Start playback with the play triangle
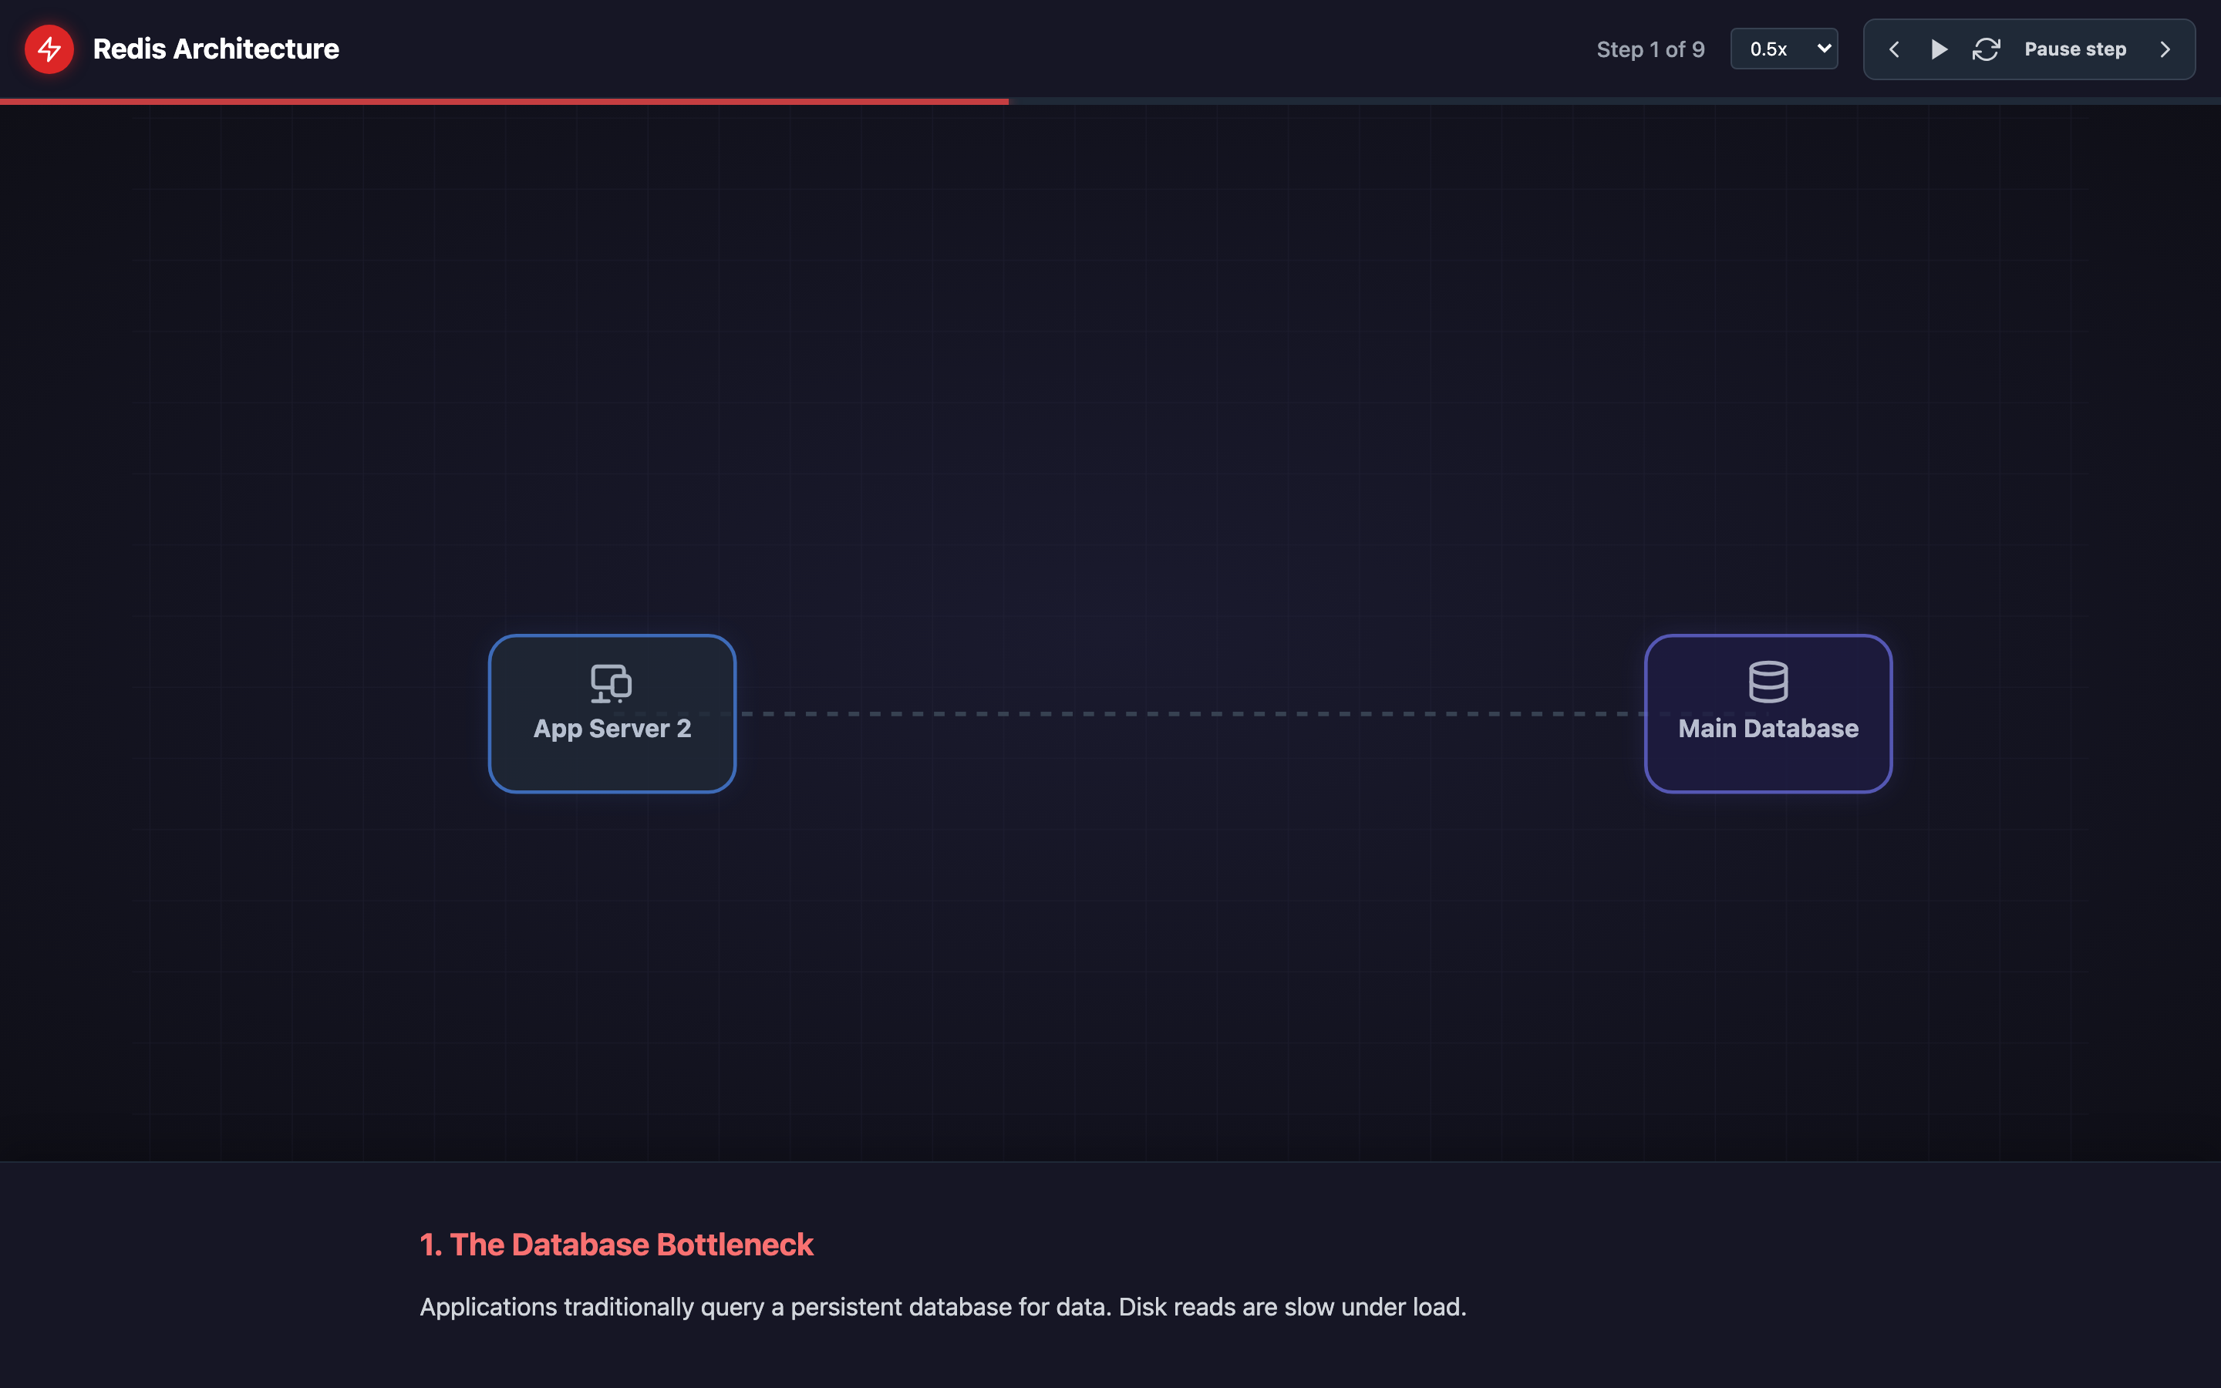 tap(1938, 49)
